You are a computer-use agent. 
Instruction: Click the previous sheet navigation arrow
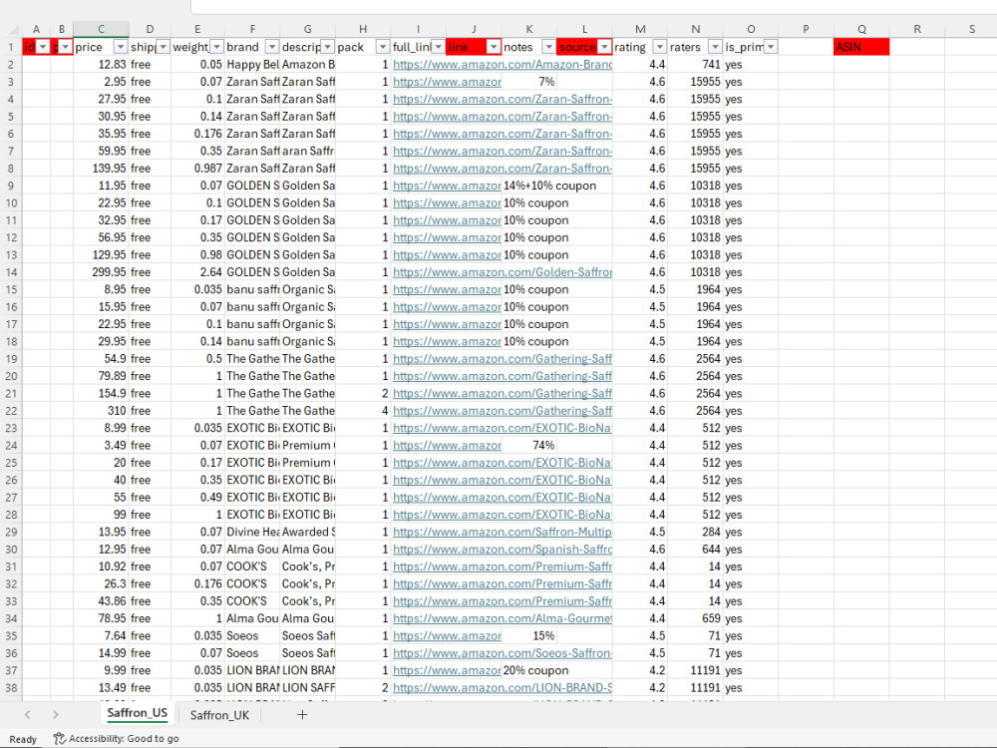pyautogui.click(x=27, y=715)
